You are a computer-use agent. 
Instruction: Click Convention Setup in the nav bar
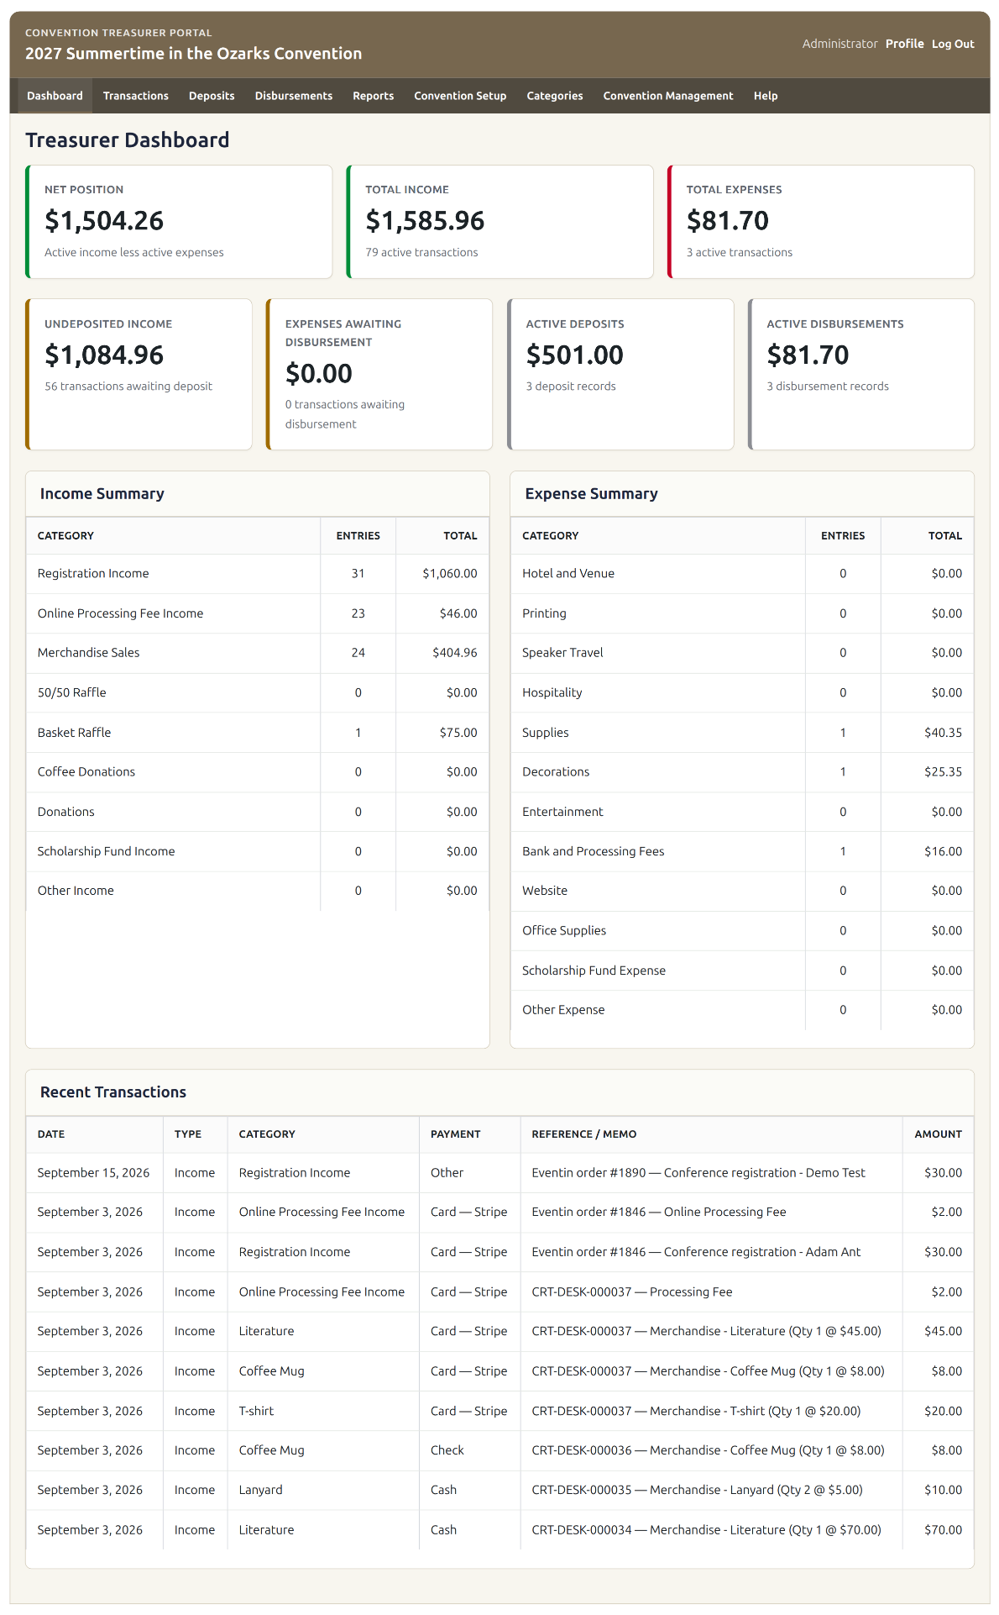460,96
